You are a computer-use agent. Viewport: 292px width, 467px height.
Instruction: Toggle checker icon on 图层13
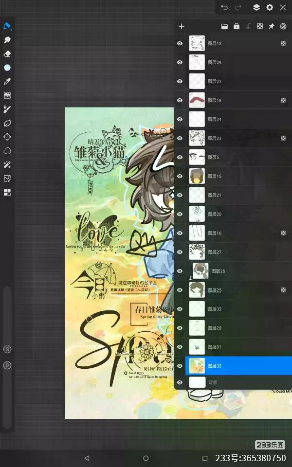(x=283, y=43)
